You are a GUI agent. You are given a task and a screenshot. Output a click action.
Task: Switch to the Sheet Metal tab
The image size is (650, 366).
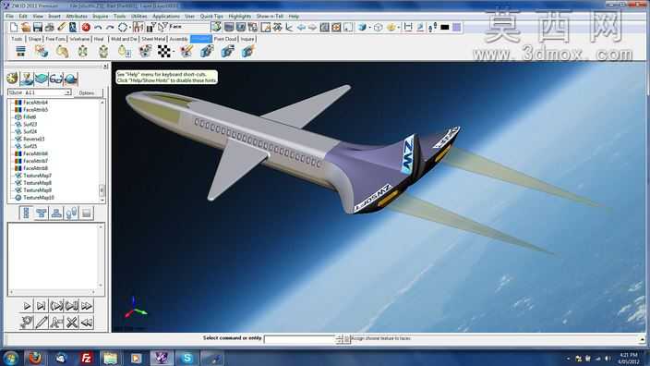[153, 39]
